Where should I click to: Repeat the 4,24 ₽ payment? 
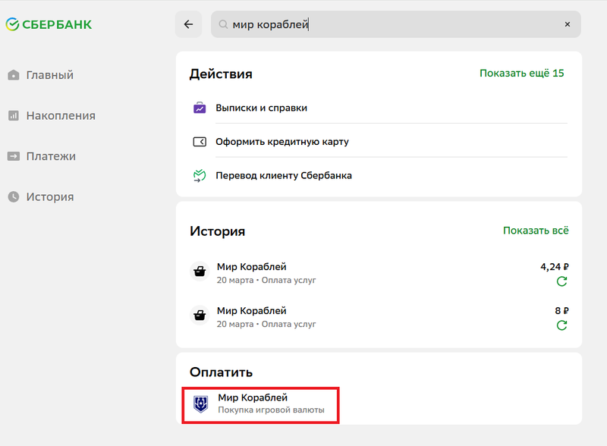[561, 281]
